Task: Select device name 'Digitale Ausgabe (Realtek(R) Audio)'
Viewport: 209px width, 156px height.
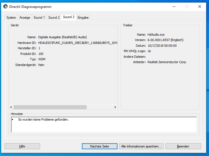Action: click(x=62, y=37)
